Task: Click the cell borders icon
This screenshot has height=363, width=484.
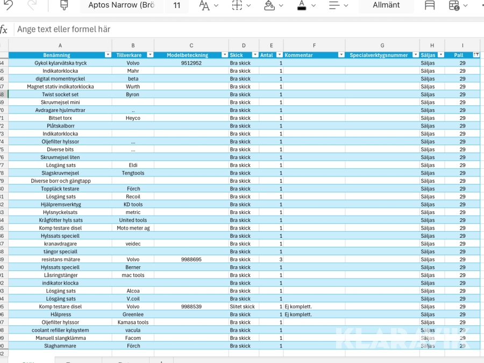Action: (237, 5)
